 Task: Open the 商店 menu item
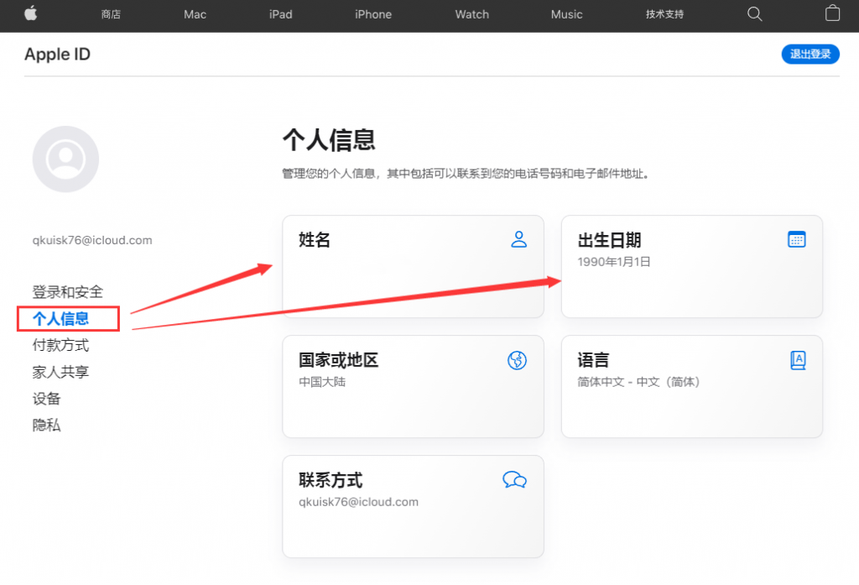click(x=111, y=14)
